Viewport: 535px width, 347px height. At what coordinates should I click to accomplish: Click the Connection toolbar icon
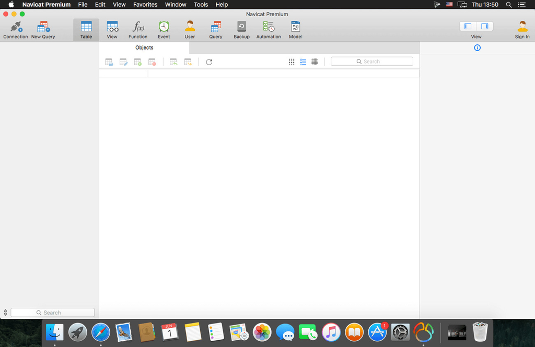point(16,29)
